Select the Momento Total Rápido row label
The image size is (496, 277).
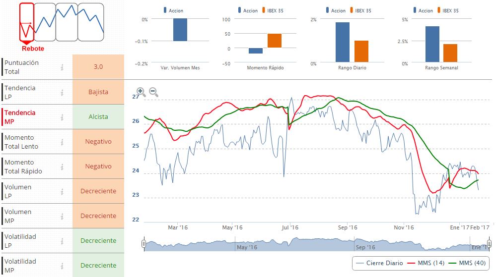point(23,166)
